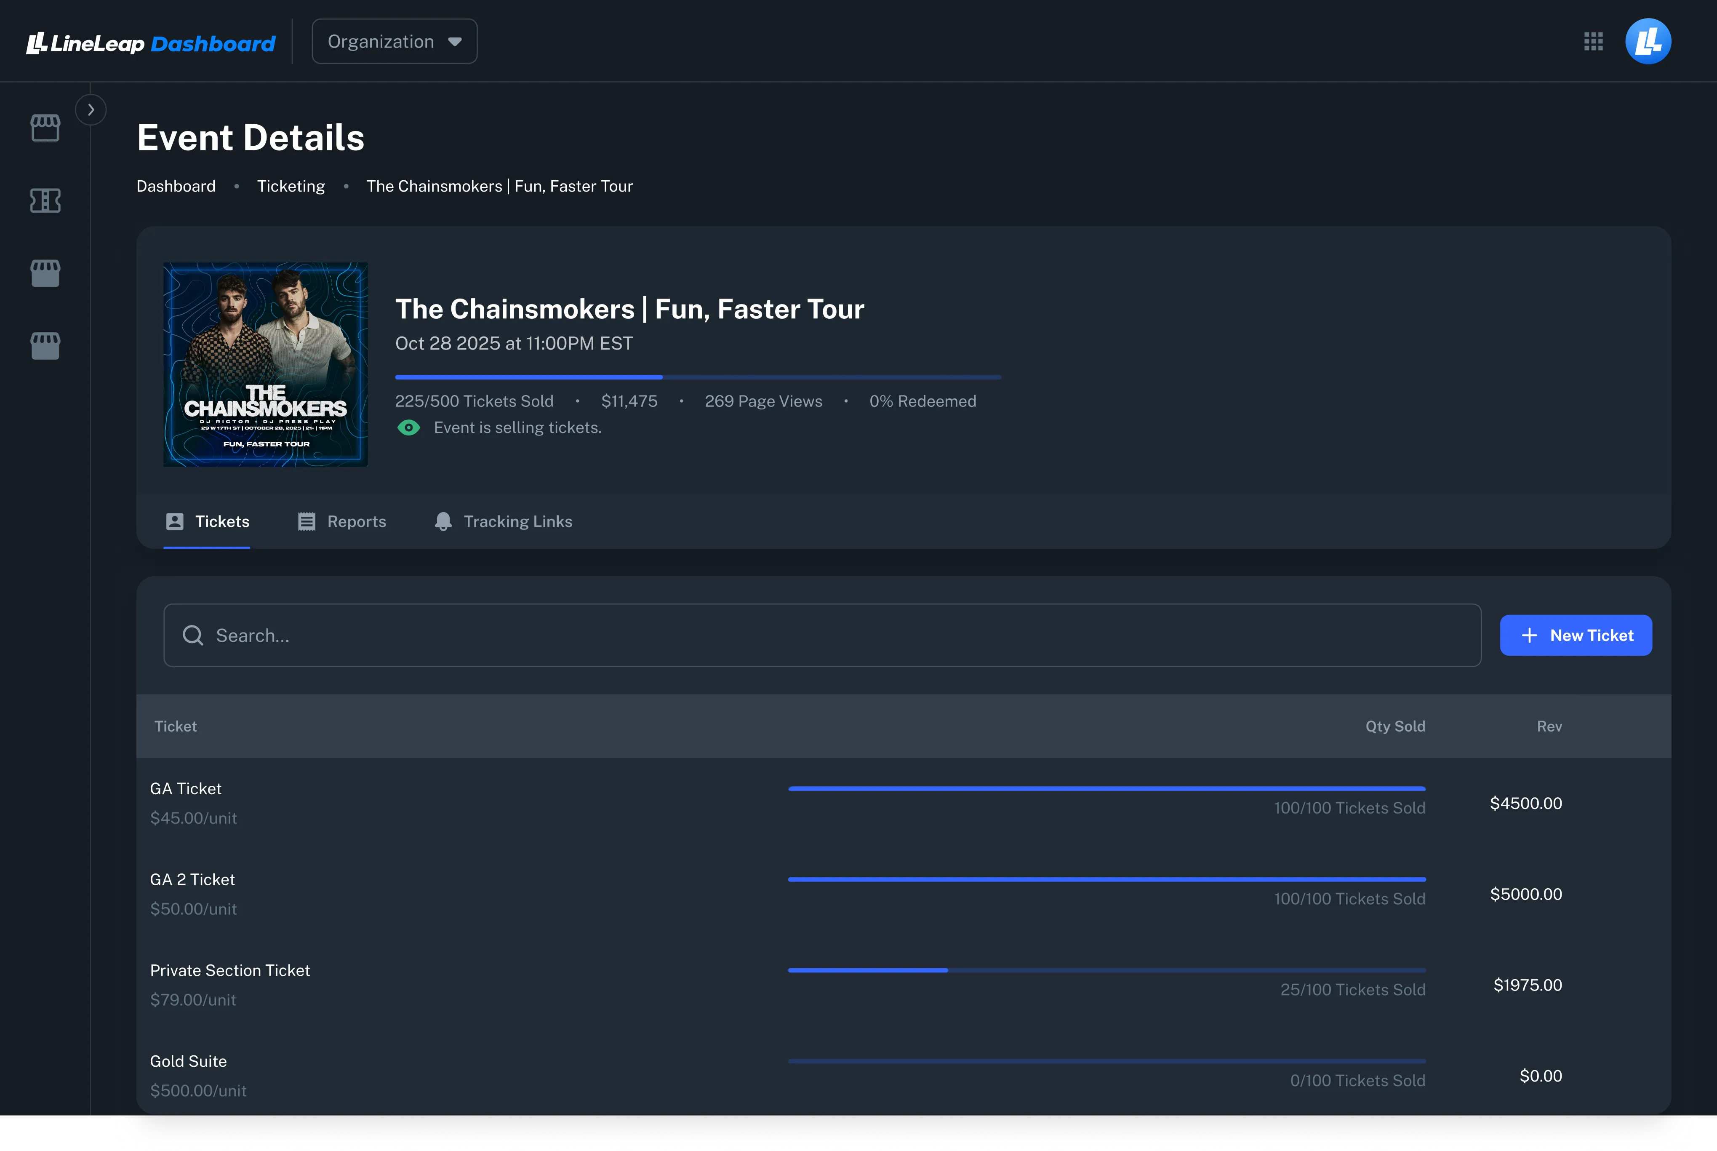Click the Search input field
The width and height of the screenshot is (1717, 1151).
click(x=822, y=636)
